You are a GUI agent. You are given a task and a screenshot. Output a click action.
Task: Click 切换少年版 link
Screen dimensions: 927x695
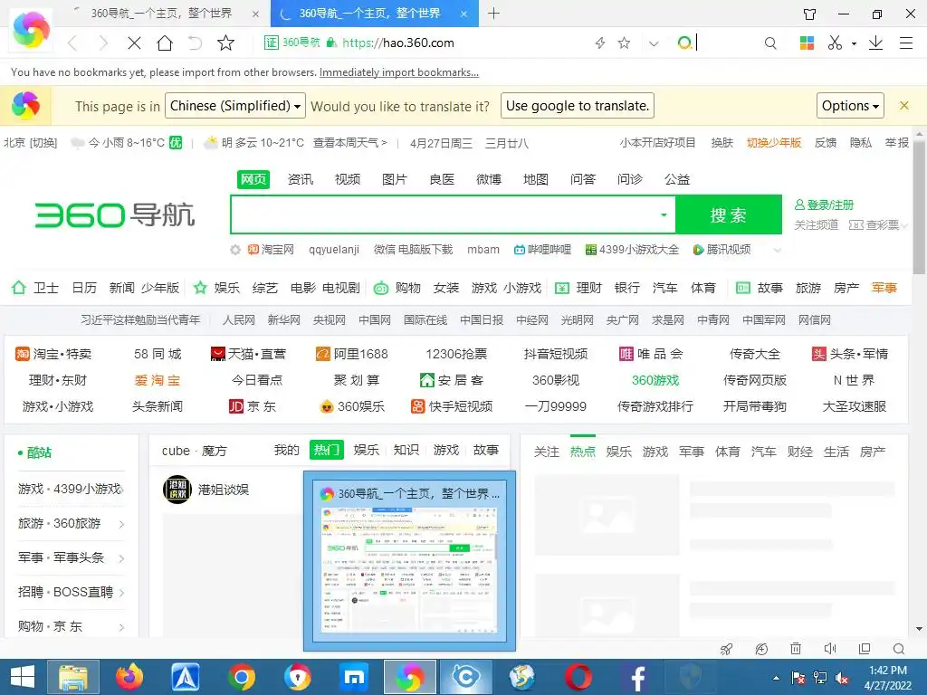(x=774, y=142)
